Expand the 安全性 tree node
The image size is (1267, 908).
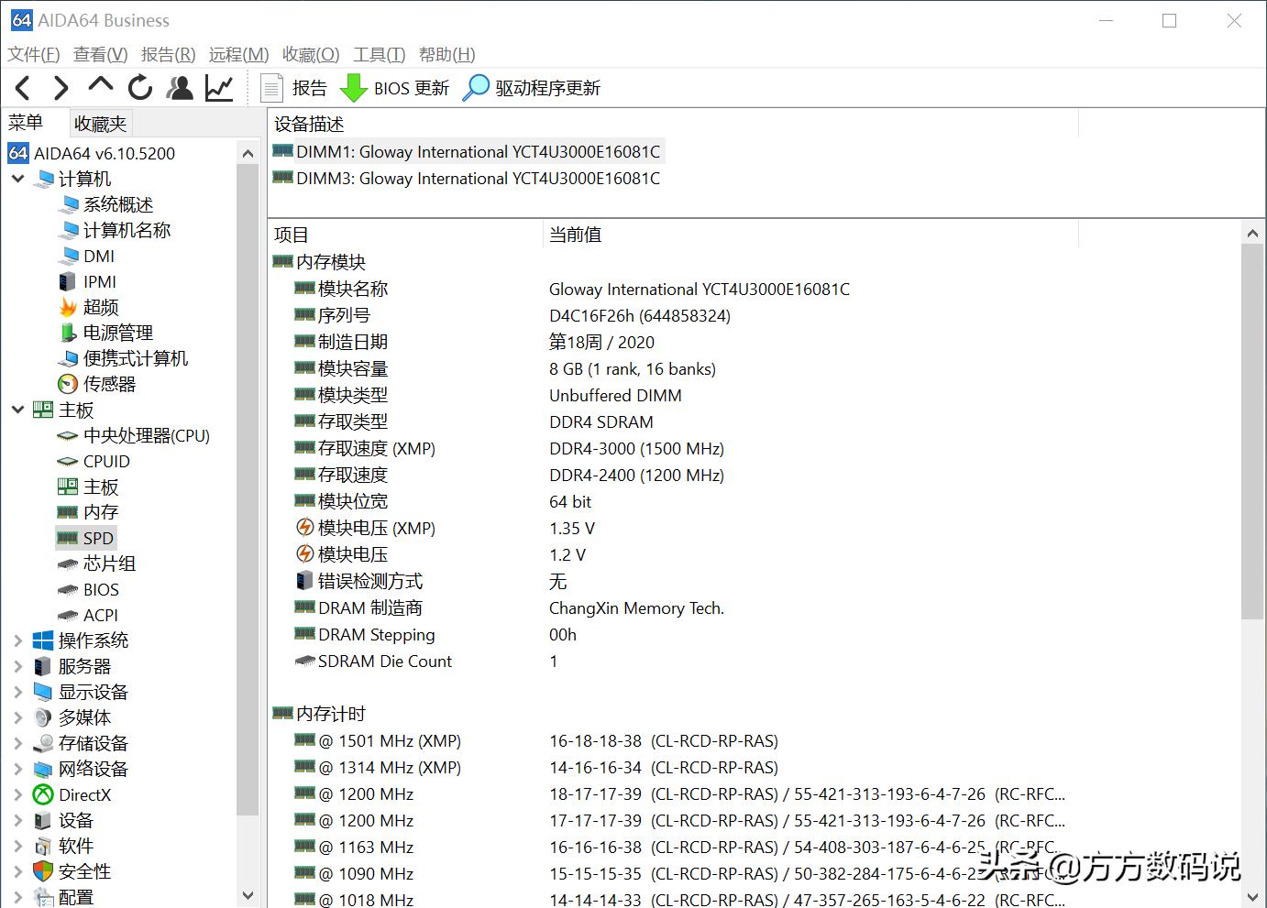[17, 871]
